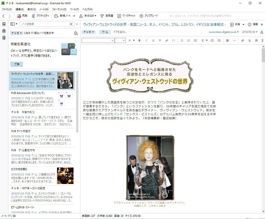Image resolution: width=265 pixels, height=219 pixels.
Task: Decrease paragraph indent
Action: pos(212,40)
